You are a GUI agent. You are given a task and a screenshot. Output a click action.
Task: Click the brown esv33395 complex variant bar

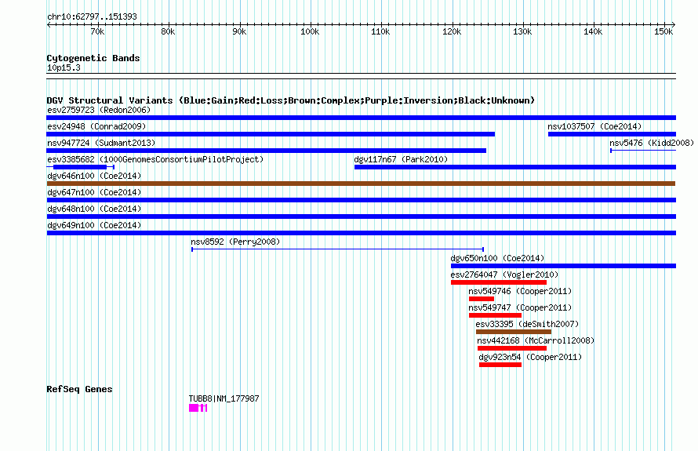point(514,332)
